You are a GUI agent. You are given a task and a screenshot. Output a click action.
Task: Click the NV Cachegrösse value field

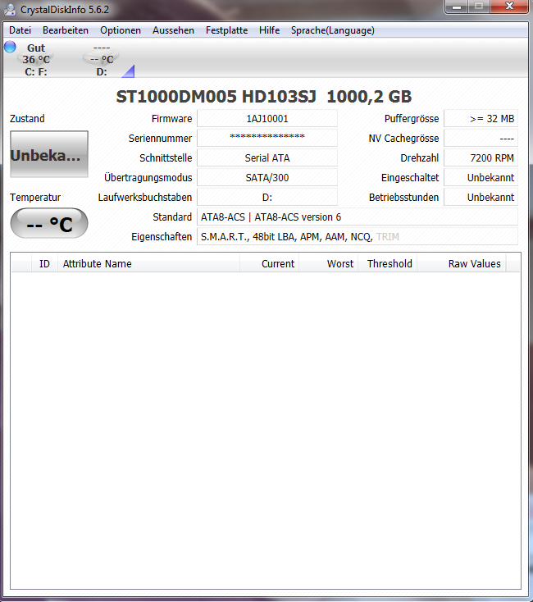(481, 139)
